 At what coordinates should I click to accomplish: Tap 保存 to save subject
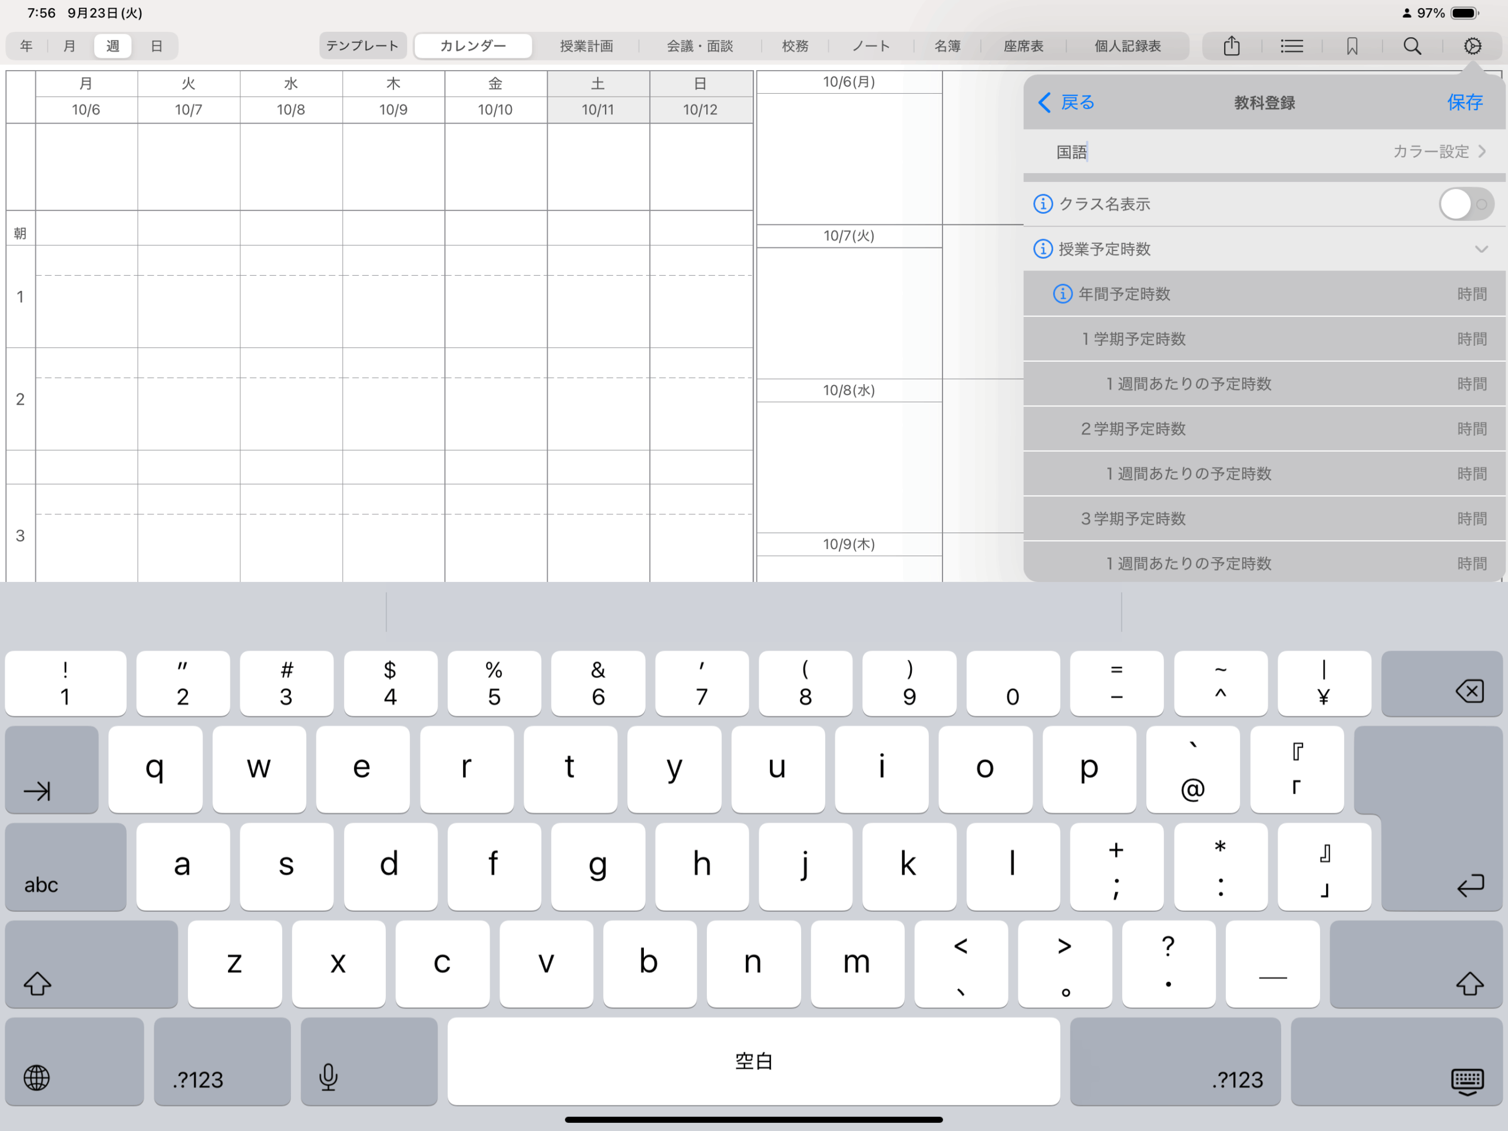coord(1464,102)
